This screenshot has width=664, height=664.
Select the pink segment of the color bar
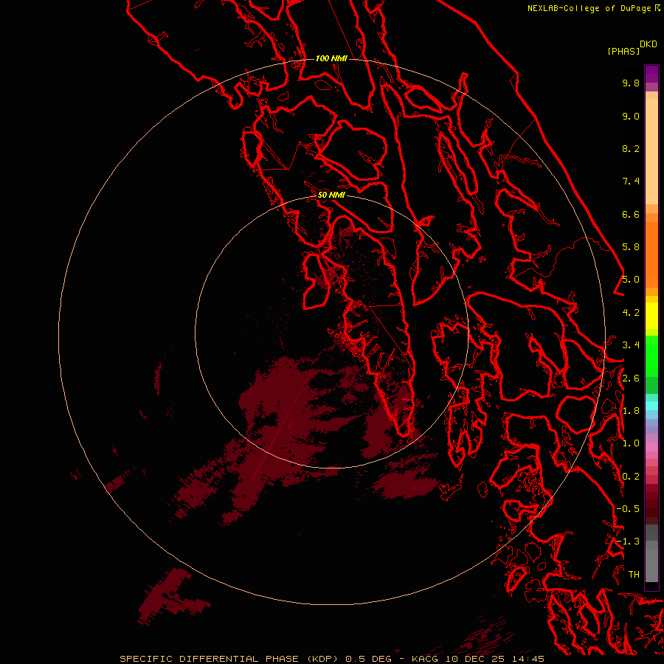tap(651, 447)
